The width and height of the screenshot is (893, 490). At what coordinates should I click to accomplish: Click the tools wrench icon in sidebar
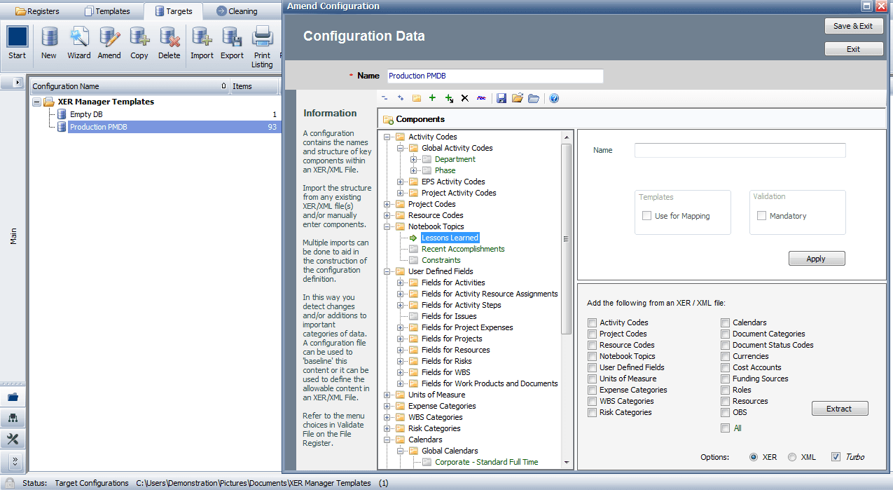click(x=13, y=440)
